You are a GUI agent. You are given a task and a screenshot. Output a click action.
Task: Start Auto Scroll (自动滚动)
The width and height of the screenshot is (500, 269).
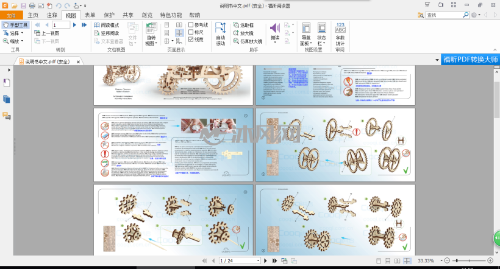point(220,34)
